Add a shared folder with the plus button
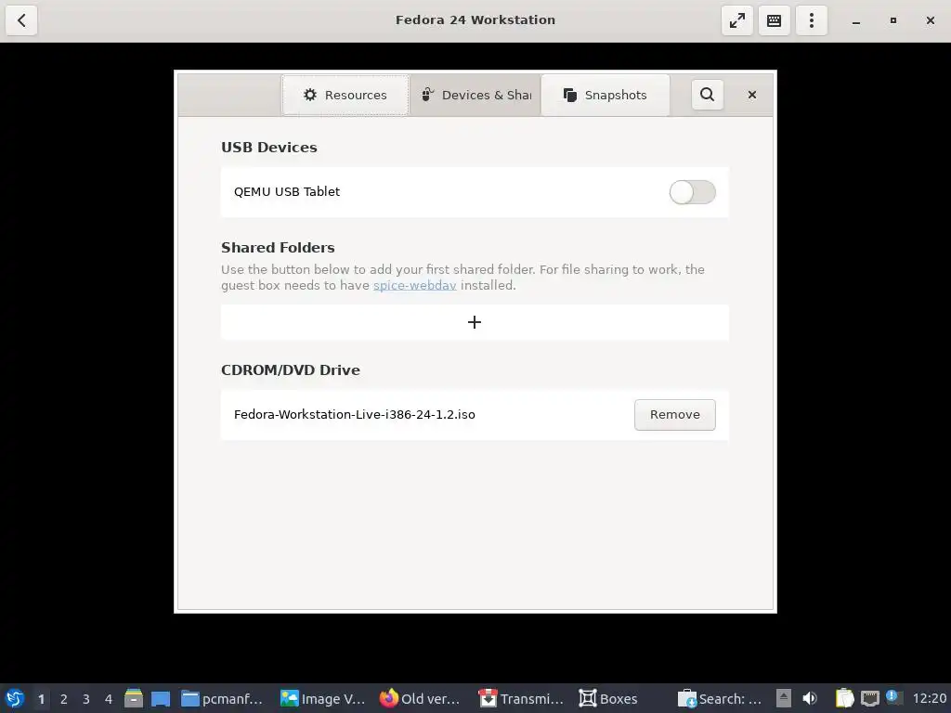The height and width of the screenshot is (713, 951). (x=475, y=322)
